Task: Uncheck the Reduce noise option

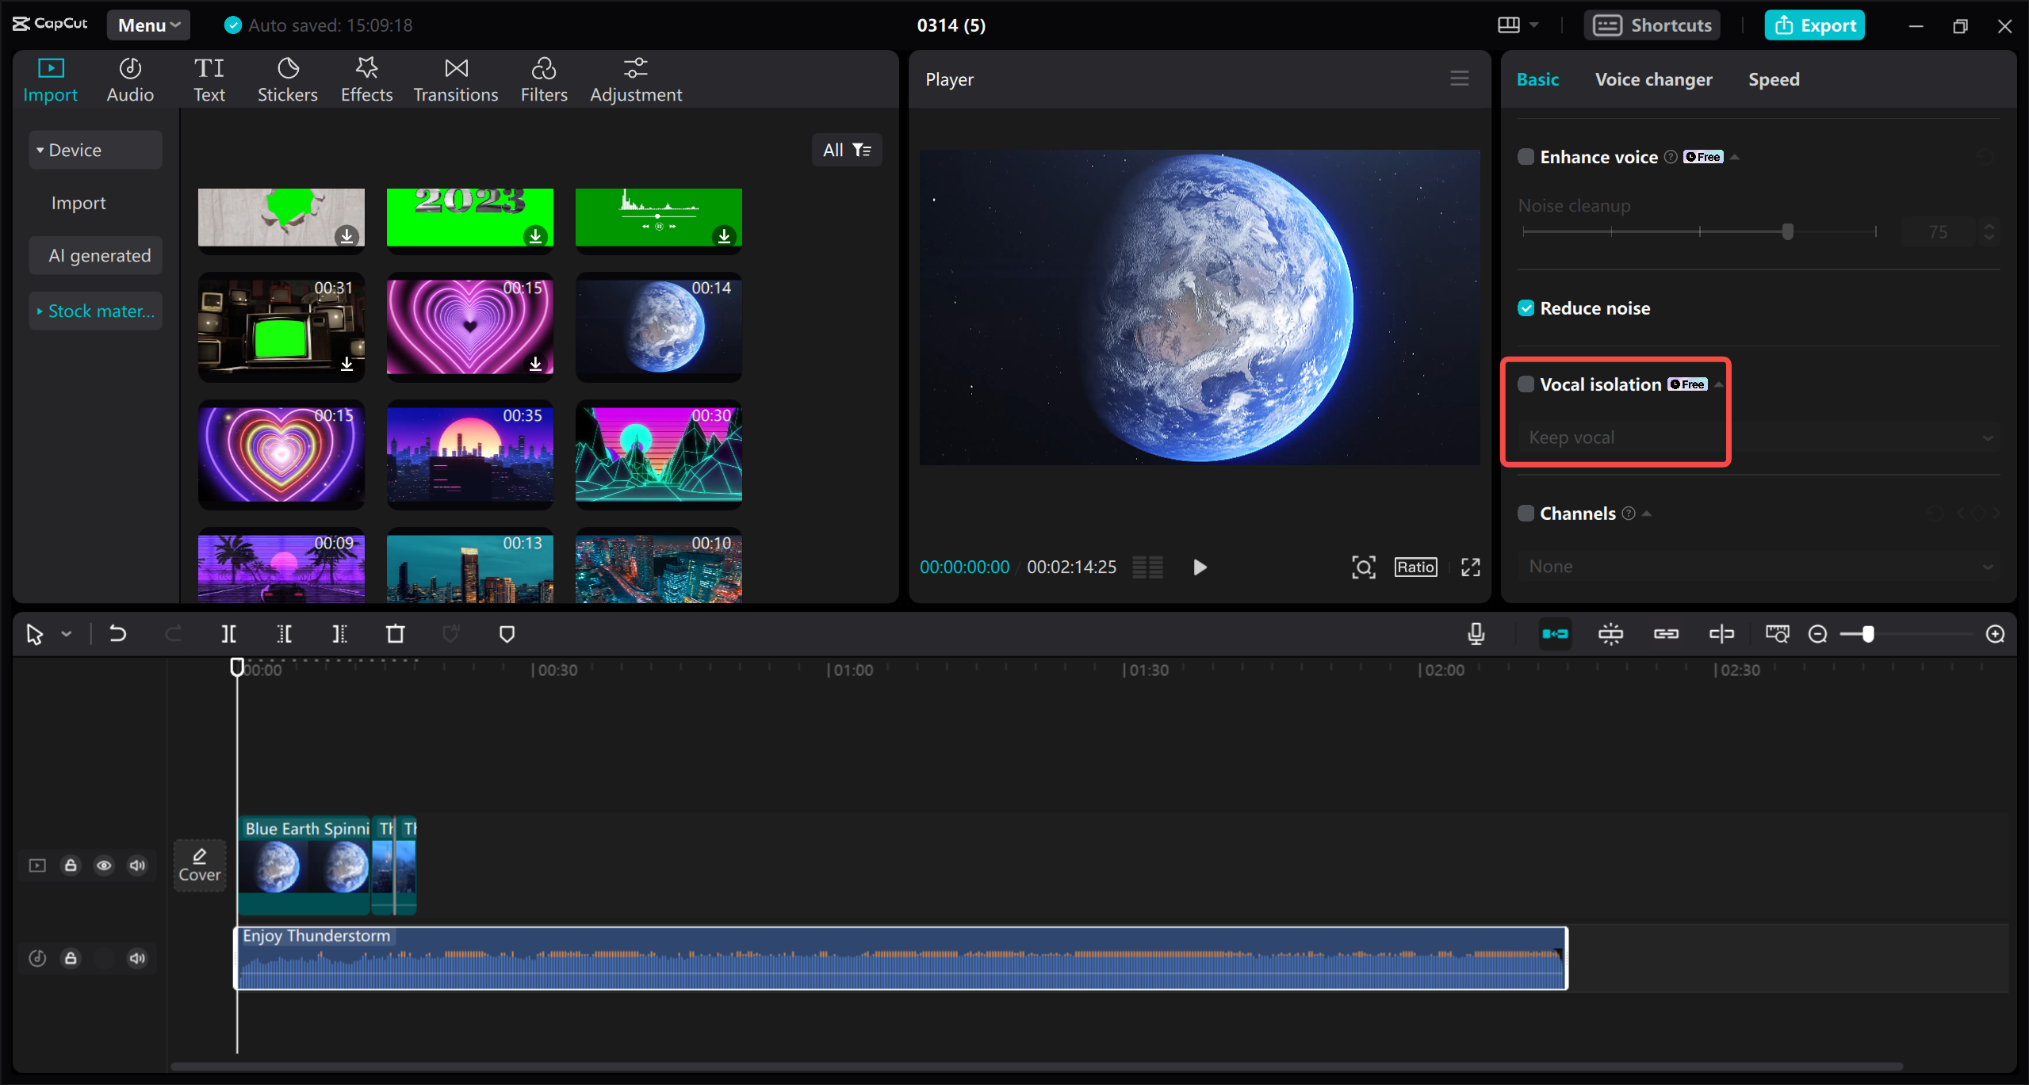Action: point(1526,308)
